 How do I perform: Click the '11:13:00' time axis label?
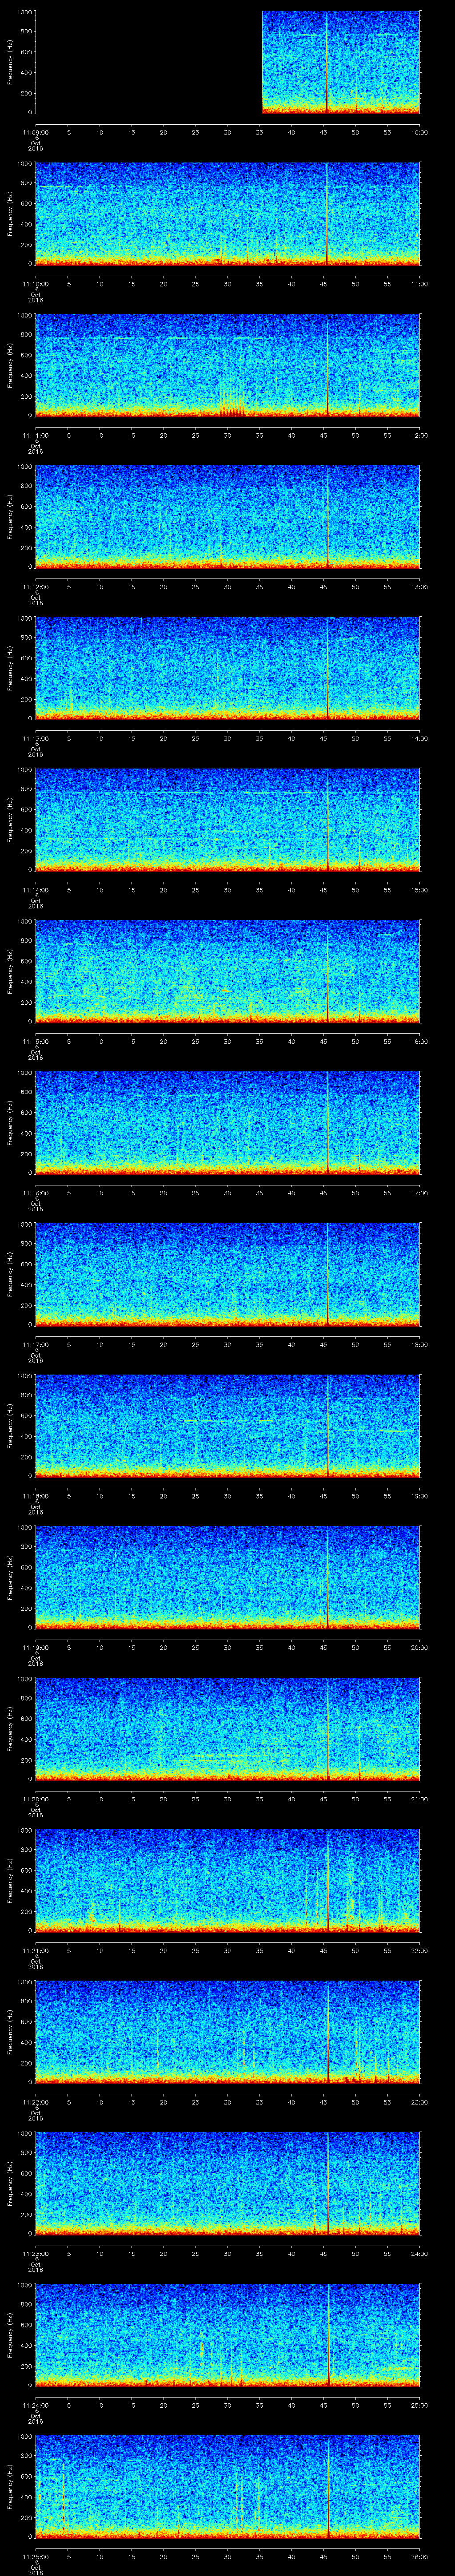(36, 738)
